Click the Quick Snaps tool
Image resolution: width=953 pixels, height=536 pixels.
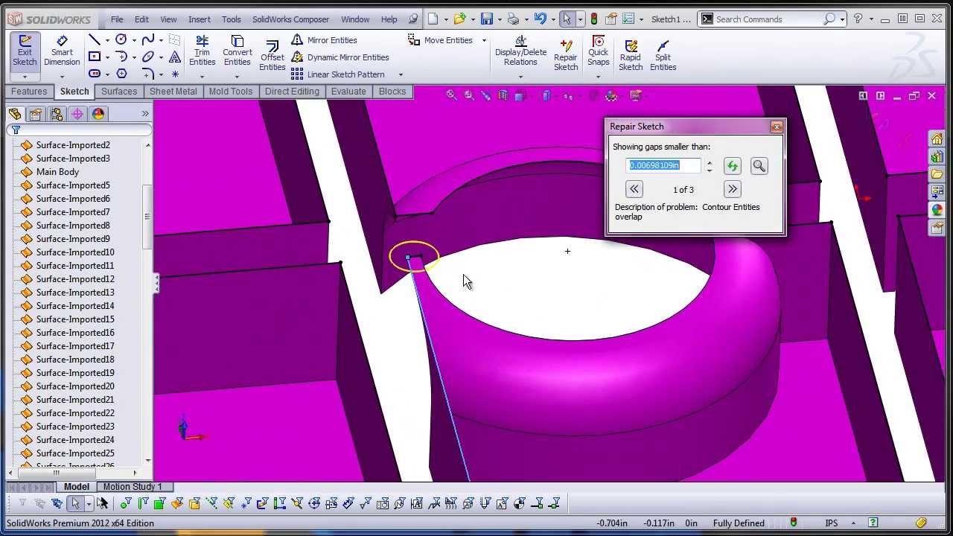599,51
